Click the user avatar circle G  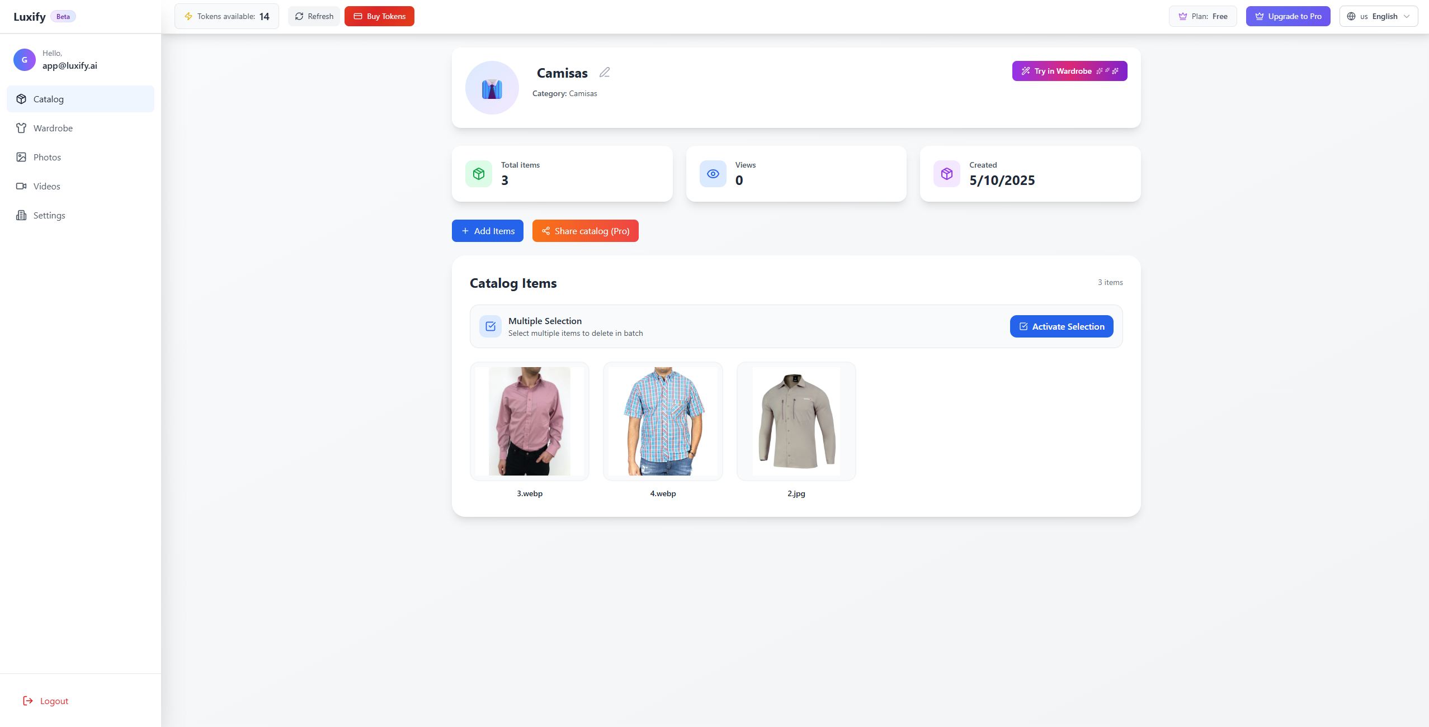(25, 60)
